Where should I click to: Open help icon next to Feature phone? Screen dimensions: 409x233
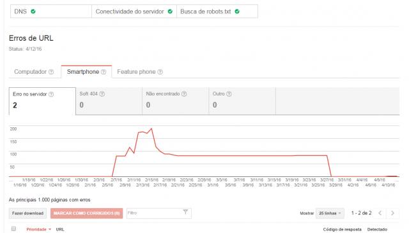[x=160, y=72]
